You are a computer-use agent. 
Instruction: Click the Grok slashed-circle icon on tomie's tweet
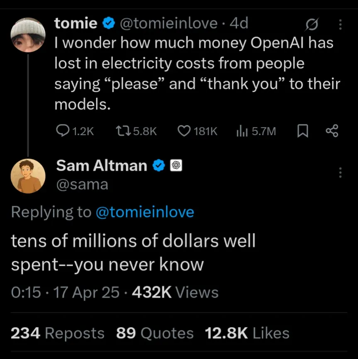[310, 25]
